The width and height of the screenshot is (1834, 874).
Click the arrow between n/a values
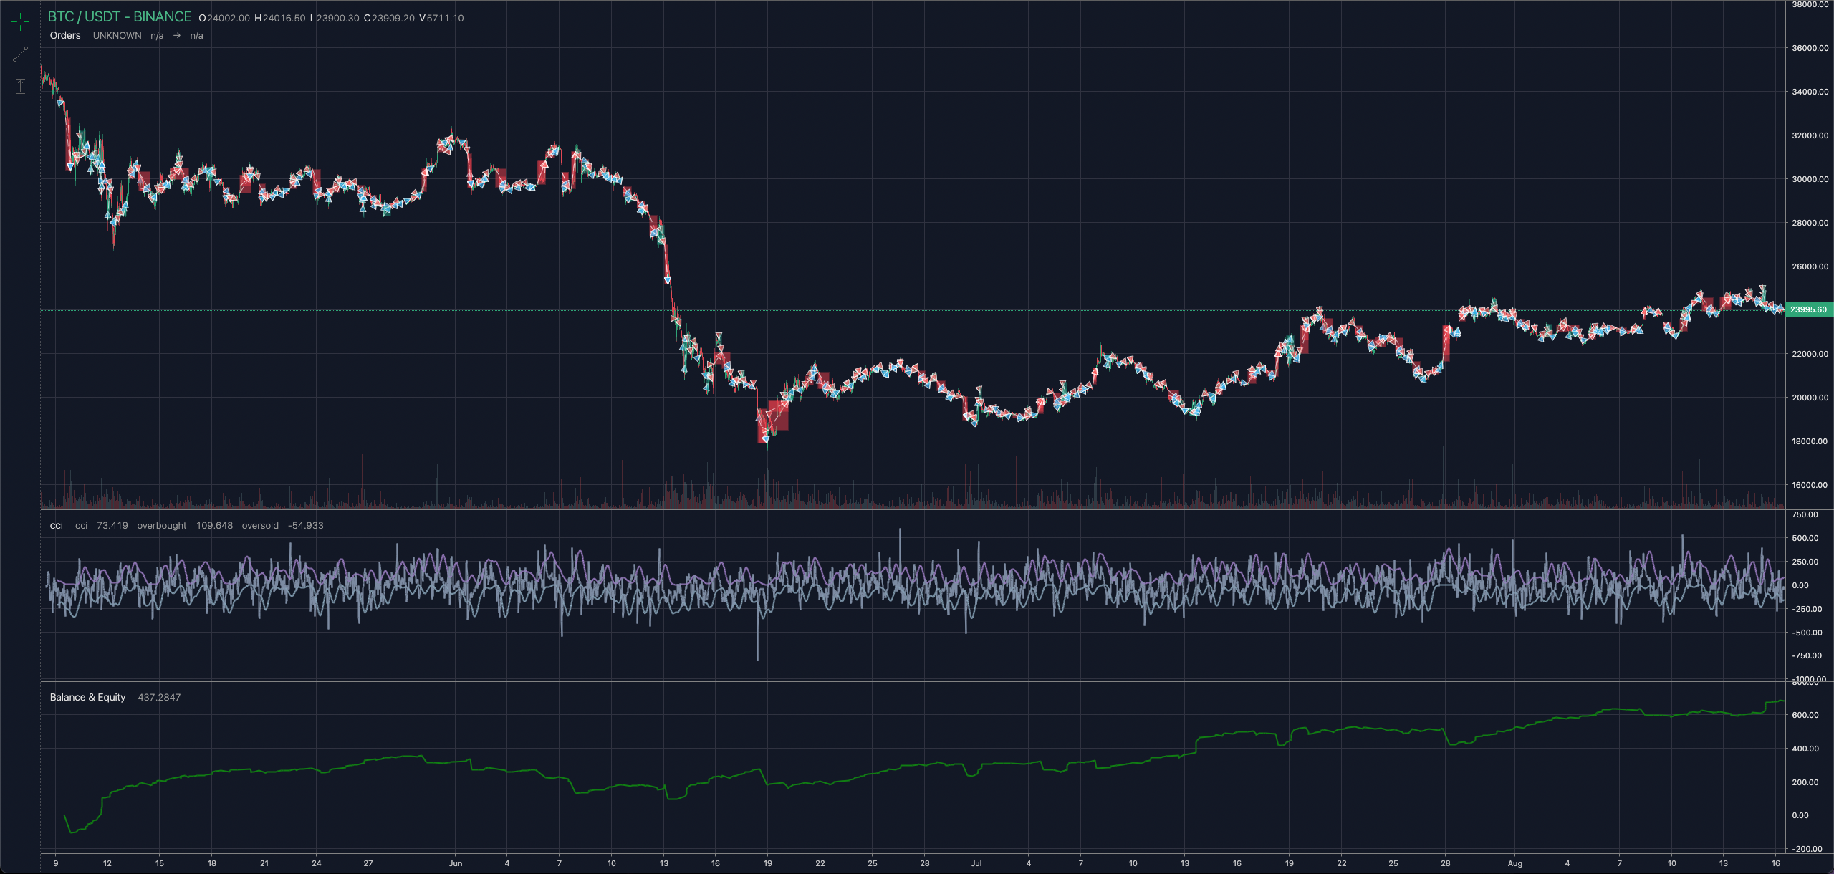(x=177, y=36)
